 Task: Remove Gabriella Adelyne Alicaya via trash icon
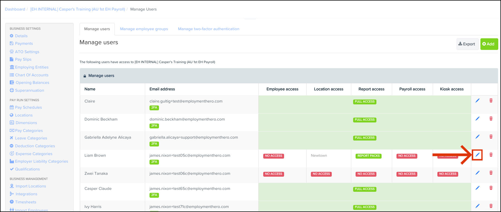point(491,137)
